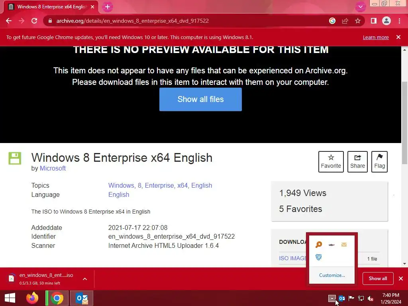
Task: Favorite this item on Archive.org
Action: click(331, 162)
